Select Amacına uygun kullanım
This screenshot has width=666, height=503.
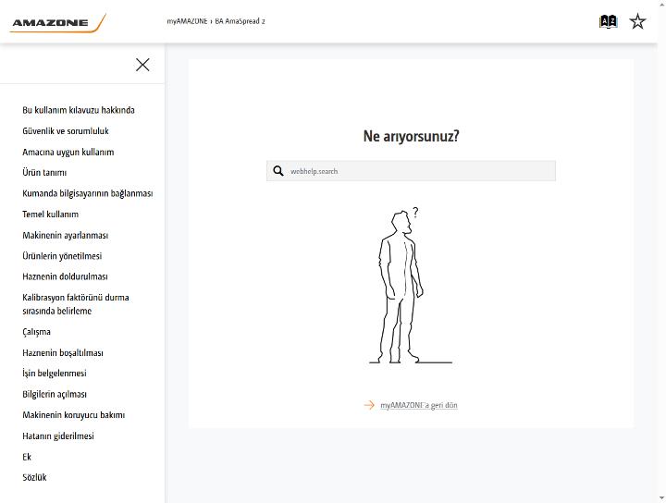tap(68, 152)
